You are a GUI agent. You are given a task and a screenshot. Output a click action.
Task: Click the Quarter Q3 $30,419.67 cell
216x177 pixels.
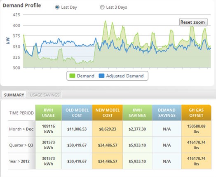(x=77, y=145)
